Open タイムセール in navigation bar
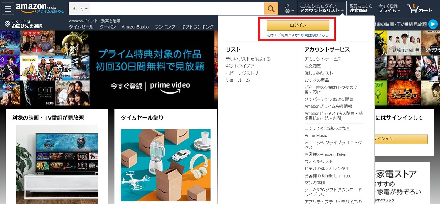 click(81, 27)
